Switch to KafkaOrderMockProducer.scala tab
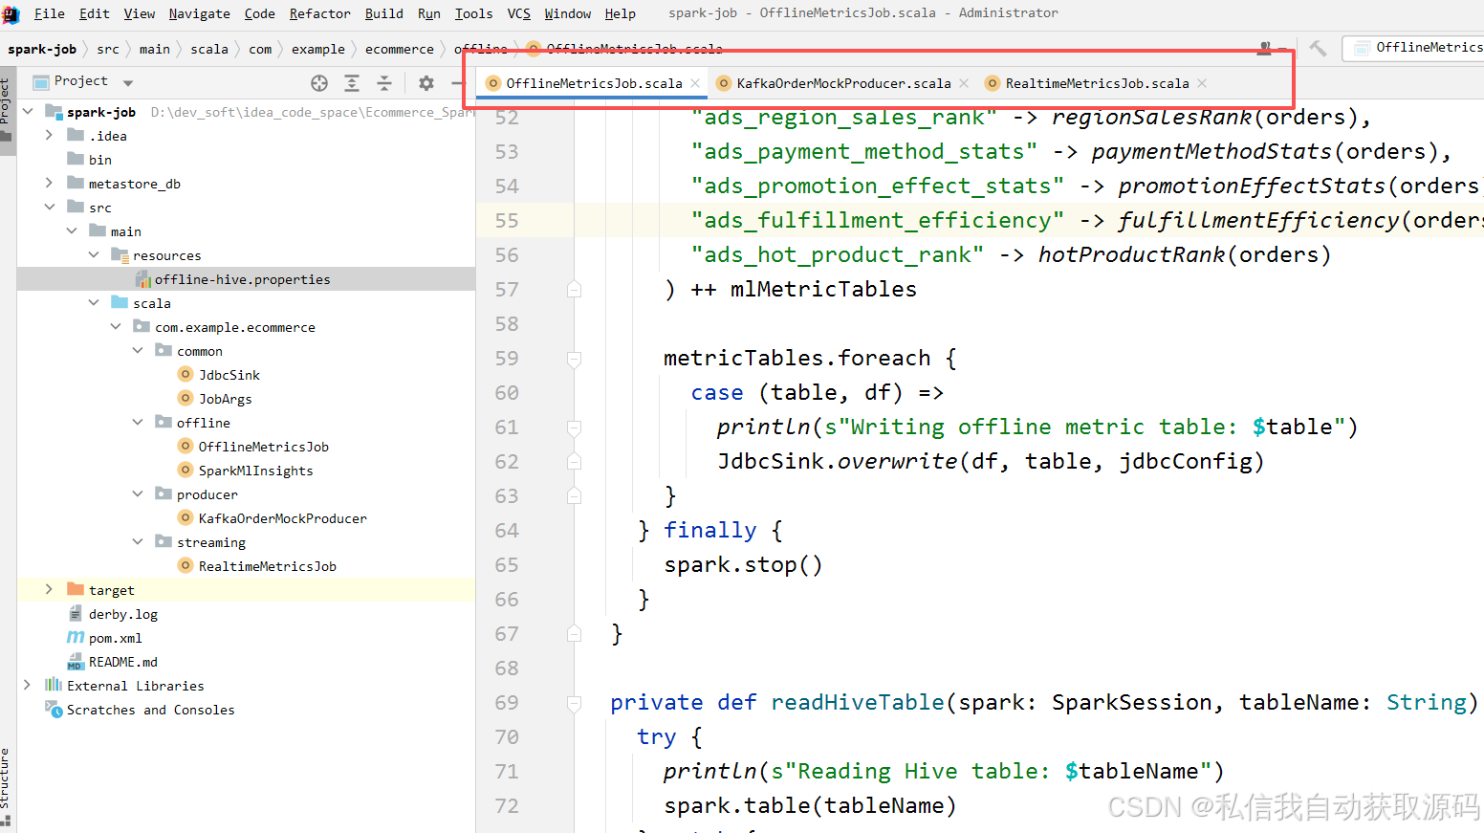This screenshot has height=833, width=1484. tap(843, 83)
